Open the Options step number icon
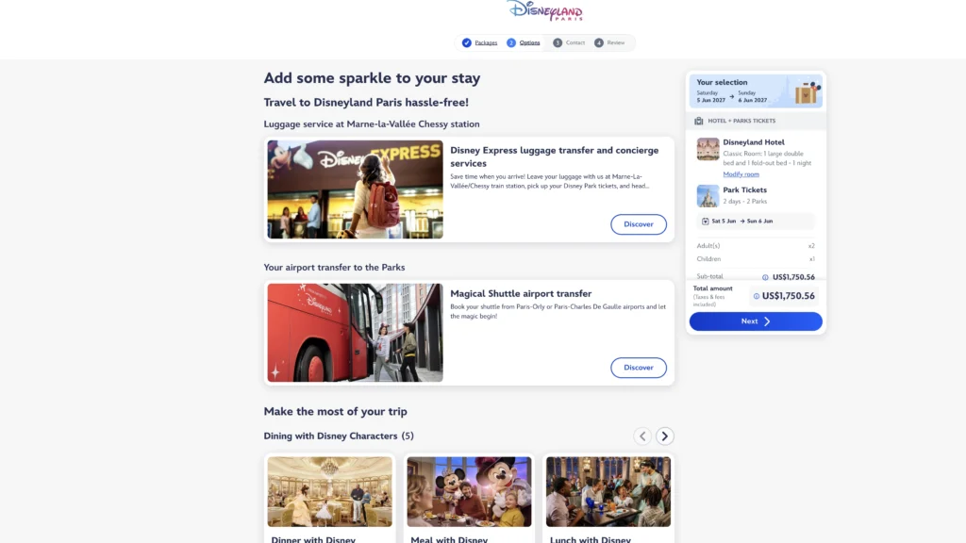 (510, 42)
